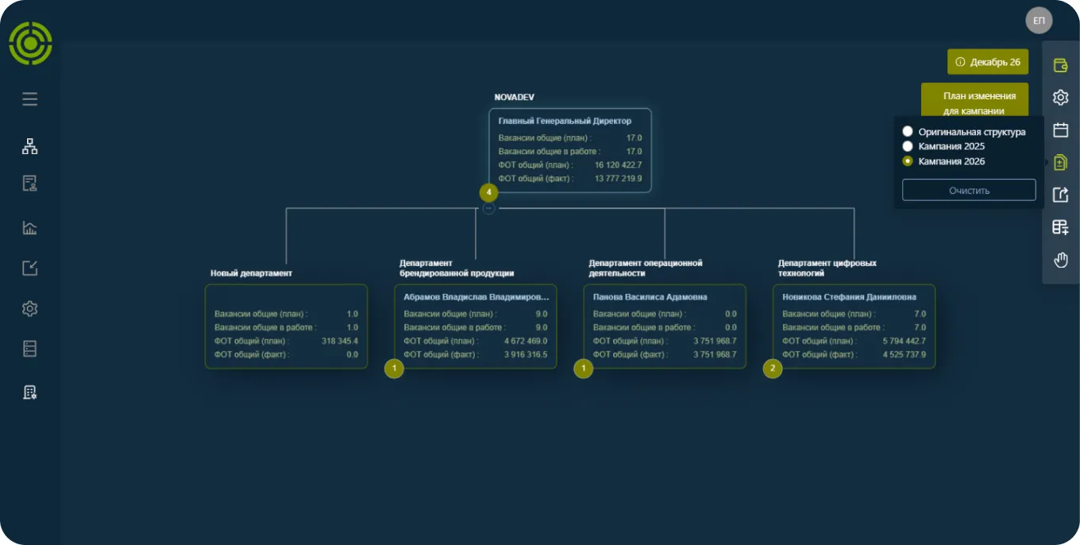Select the org structure tree icon

click(30, 146)
